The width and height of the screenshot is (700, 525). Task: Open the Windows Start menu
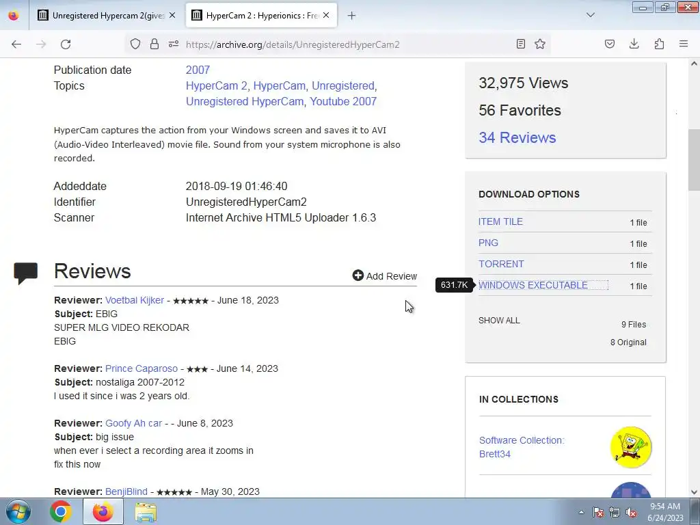18,511
